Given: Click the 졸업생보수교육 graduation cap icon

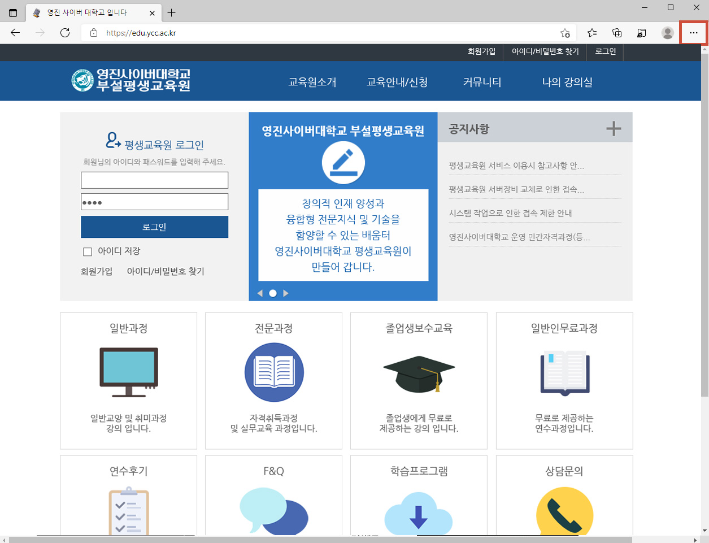Looking at the screenshot, I should click(x=419, y=373).
